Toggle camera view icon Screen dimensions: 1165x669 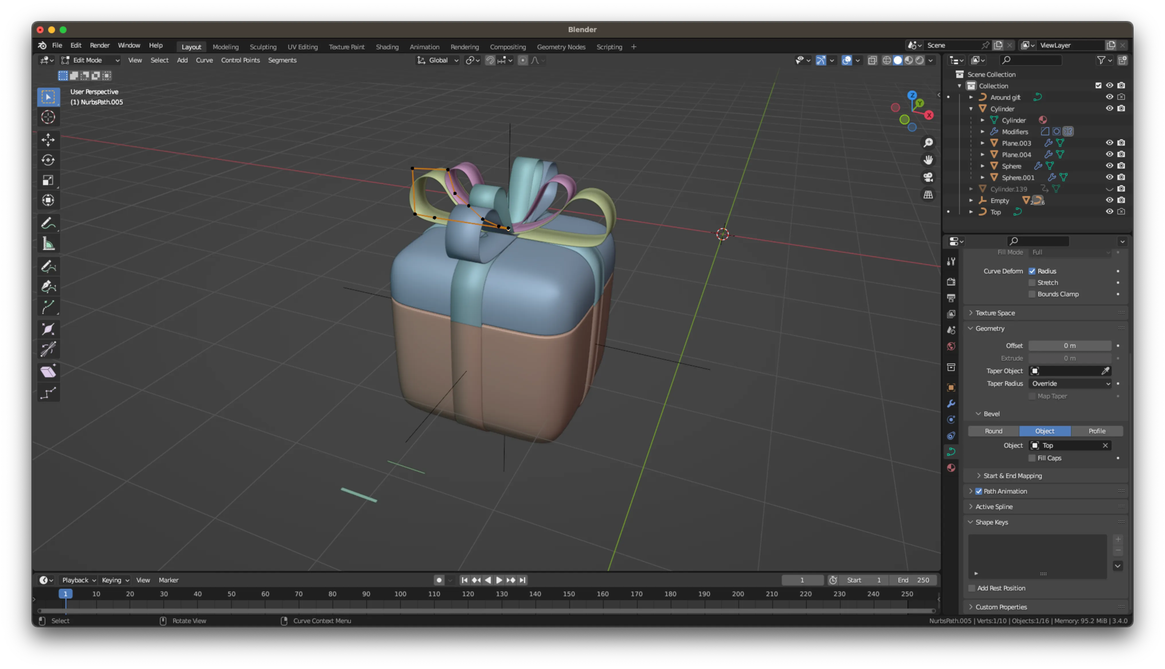pos(928,177)
